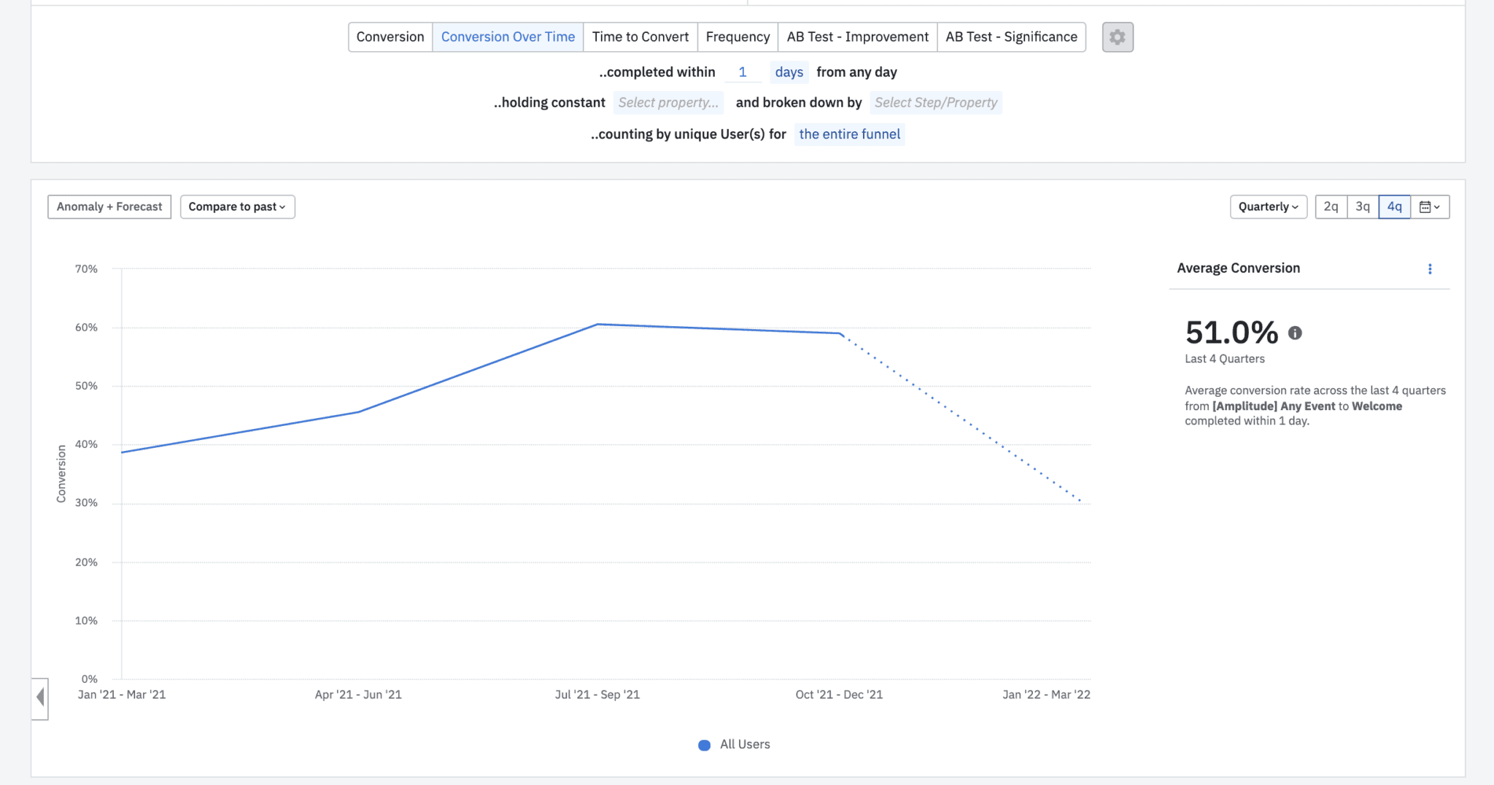The height and width of the screenshot is (785, 1494).
Task: Click the Select property field
Action: pos(667,102)
